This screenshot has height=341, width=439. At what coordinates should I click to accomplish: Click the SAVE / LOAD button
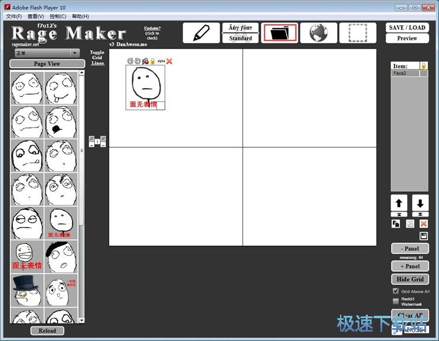point(407,27)
